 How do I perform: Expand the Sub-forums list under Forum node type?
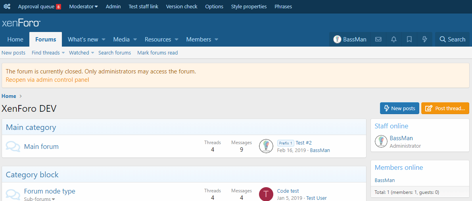[x=39, y=199]
